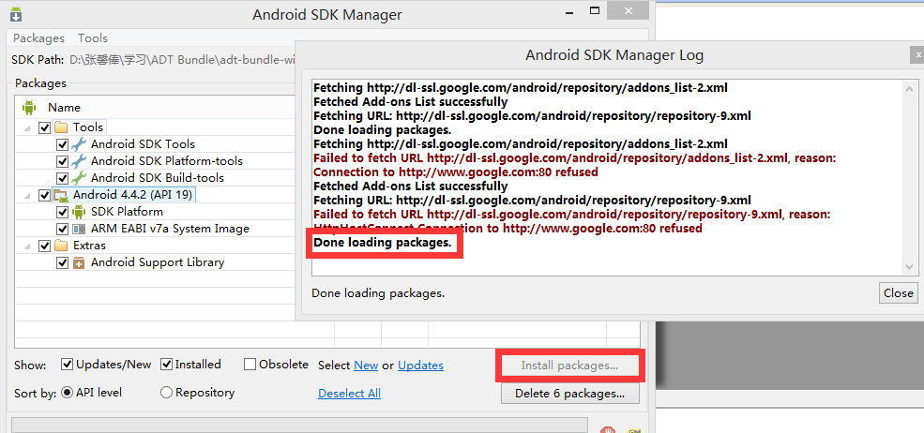Click the Name column header
The image size is (924, 433).
(x=64, y=108)
